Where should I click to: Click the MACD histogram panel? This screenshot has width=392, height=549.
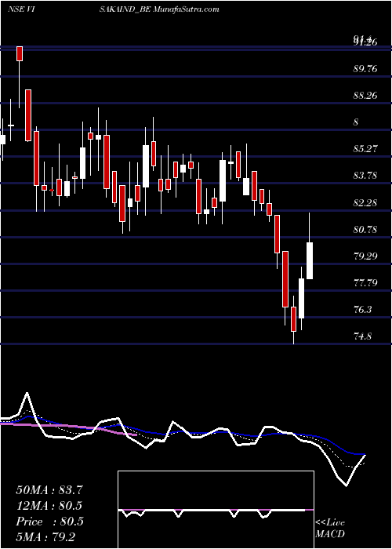coord(216,510)
